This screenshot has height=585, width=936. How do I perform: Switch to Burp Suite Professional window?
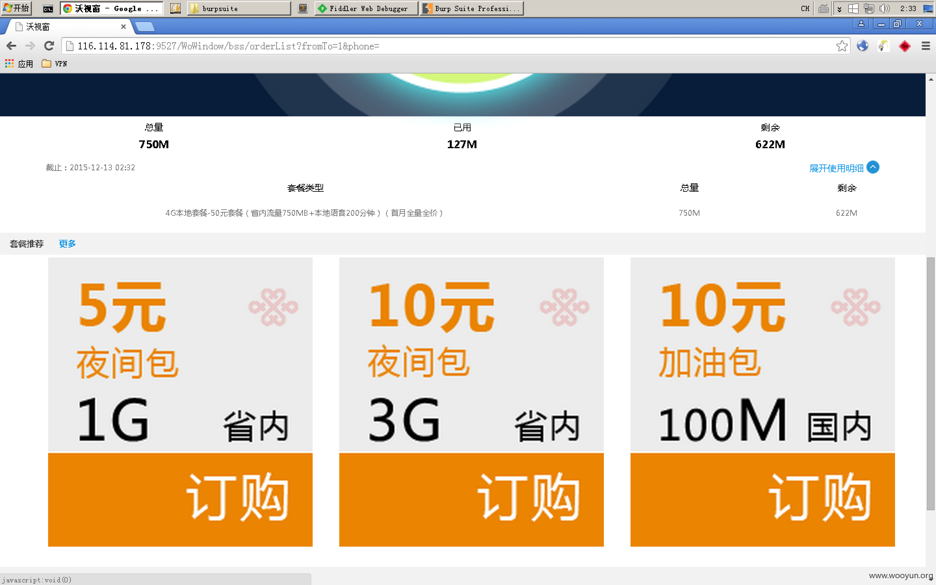click(x=472, y=8)
